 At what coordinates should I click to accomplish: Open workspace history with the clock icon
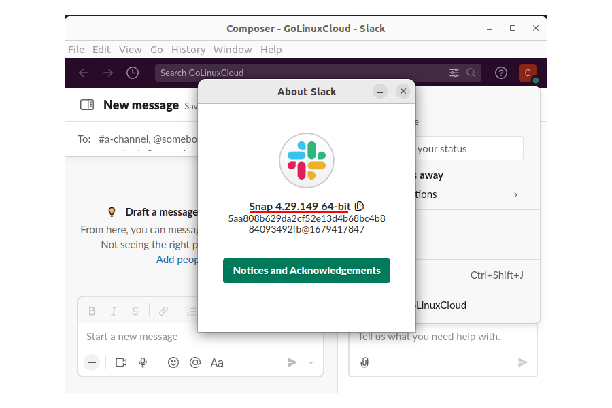pyautogui.click(x=133, y=73)
